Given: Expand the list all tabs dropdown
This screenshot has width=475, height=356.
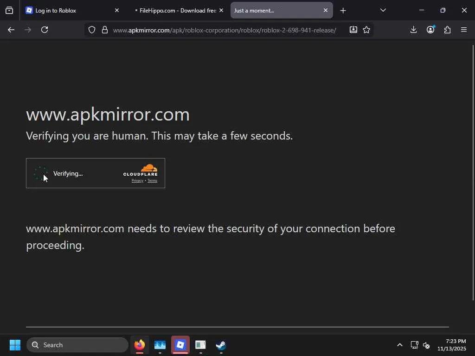Looking at the screenshot, I should pos(383,10).
